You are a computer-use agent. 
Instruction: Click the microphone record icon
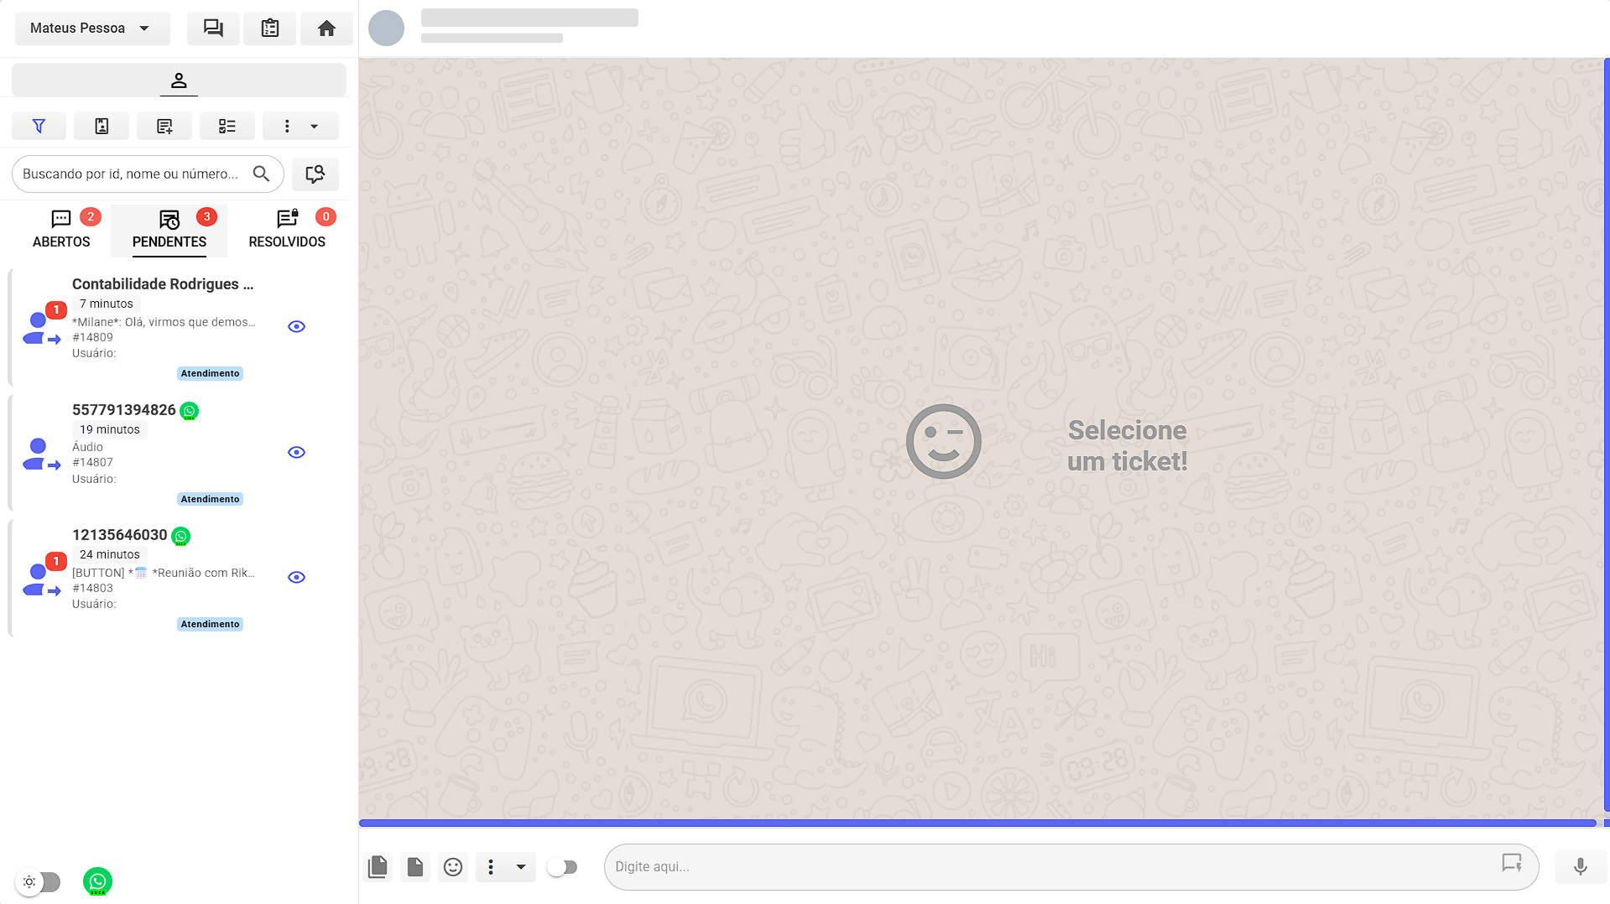tap(1580, 866)
